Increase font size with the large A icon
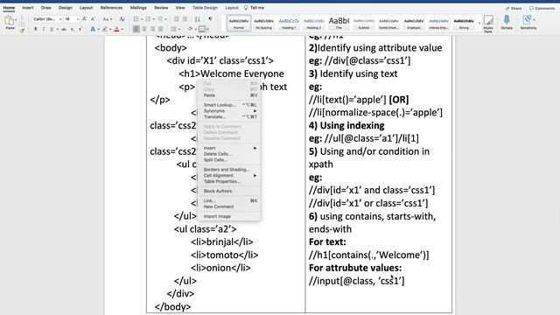This screenshot has height=315, width=560. point(85,19)
